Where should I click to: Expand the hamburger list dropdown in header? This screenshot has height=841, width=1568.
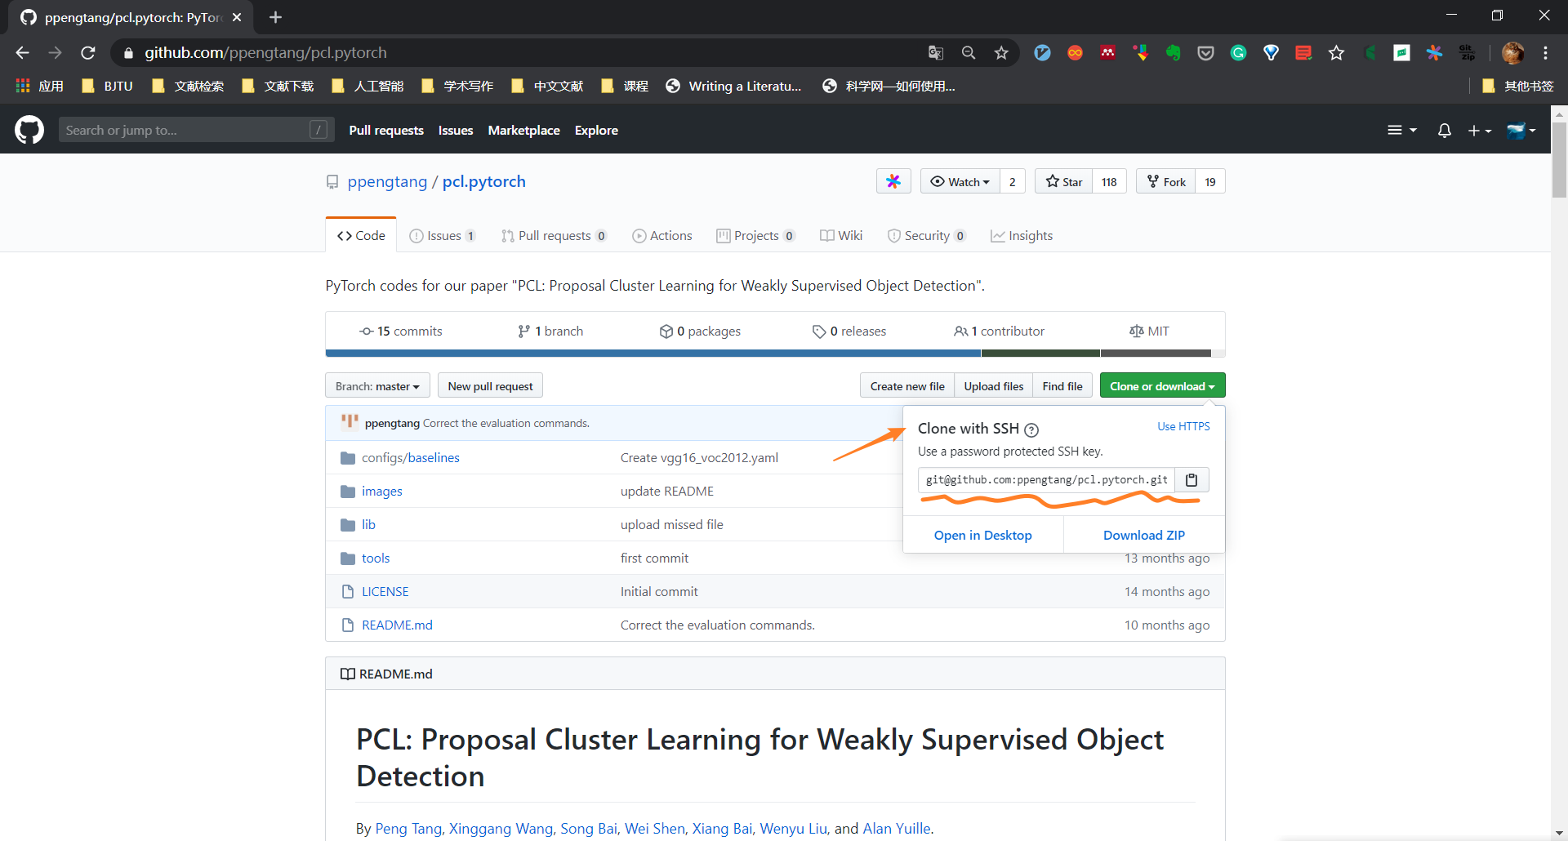click(1401, 131)
